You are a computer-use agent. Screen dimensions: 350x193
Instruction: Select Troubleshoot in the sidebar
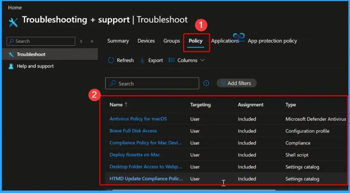coord(50,54)
